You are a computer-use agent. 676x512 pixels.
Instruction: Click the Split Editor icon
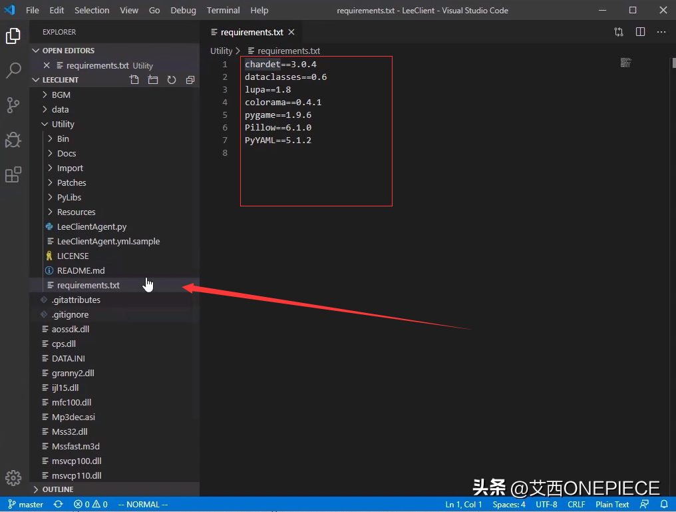click(x=640, y=32)
